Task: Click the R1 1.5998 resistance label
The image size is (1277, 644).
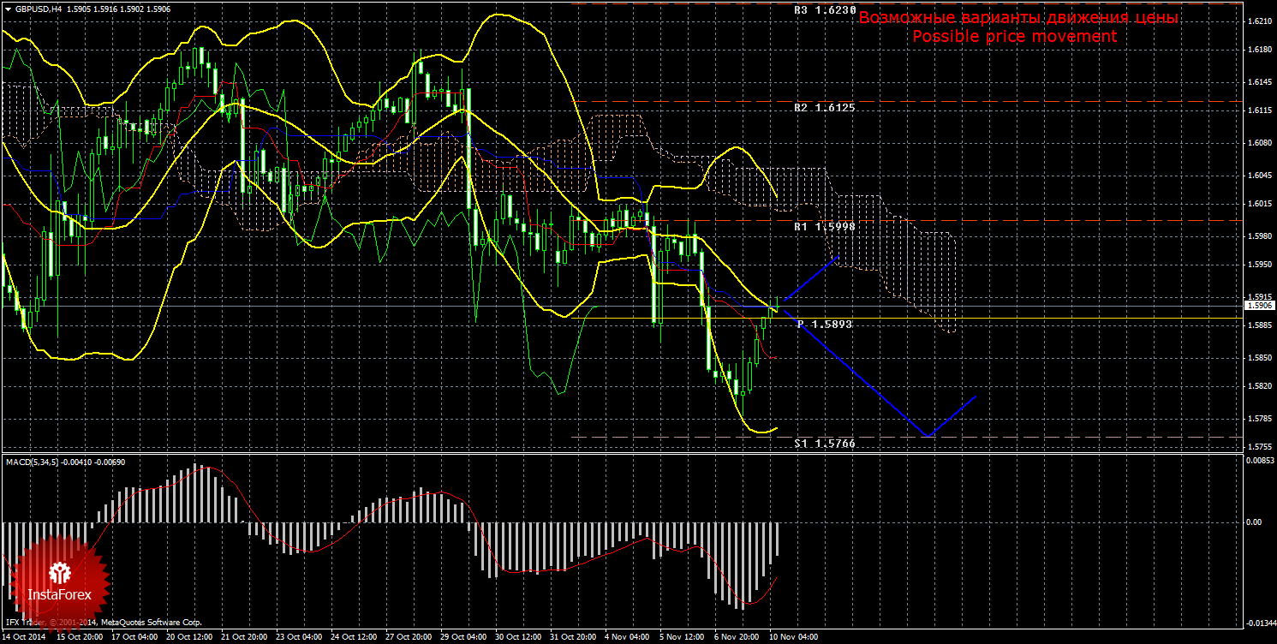Action: (x=824, y=226)
